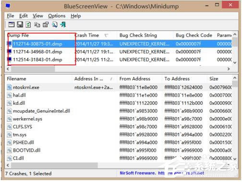Click the lower pane horizontal scrollbar thumb
Image resolution: width=242 pixels, height=182 pixels.
[x=54, y=165]
